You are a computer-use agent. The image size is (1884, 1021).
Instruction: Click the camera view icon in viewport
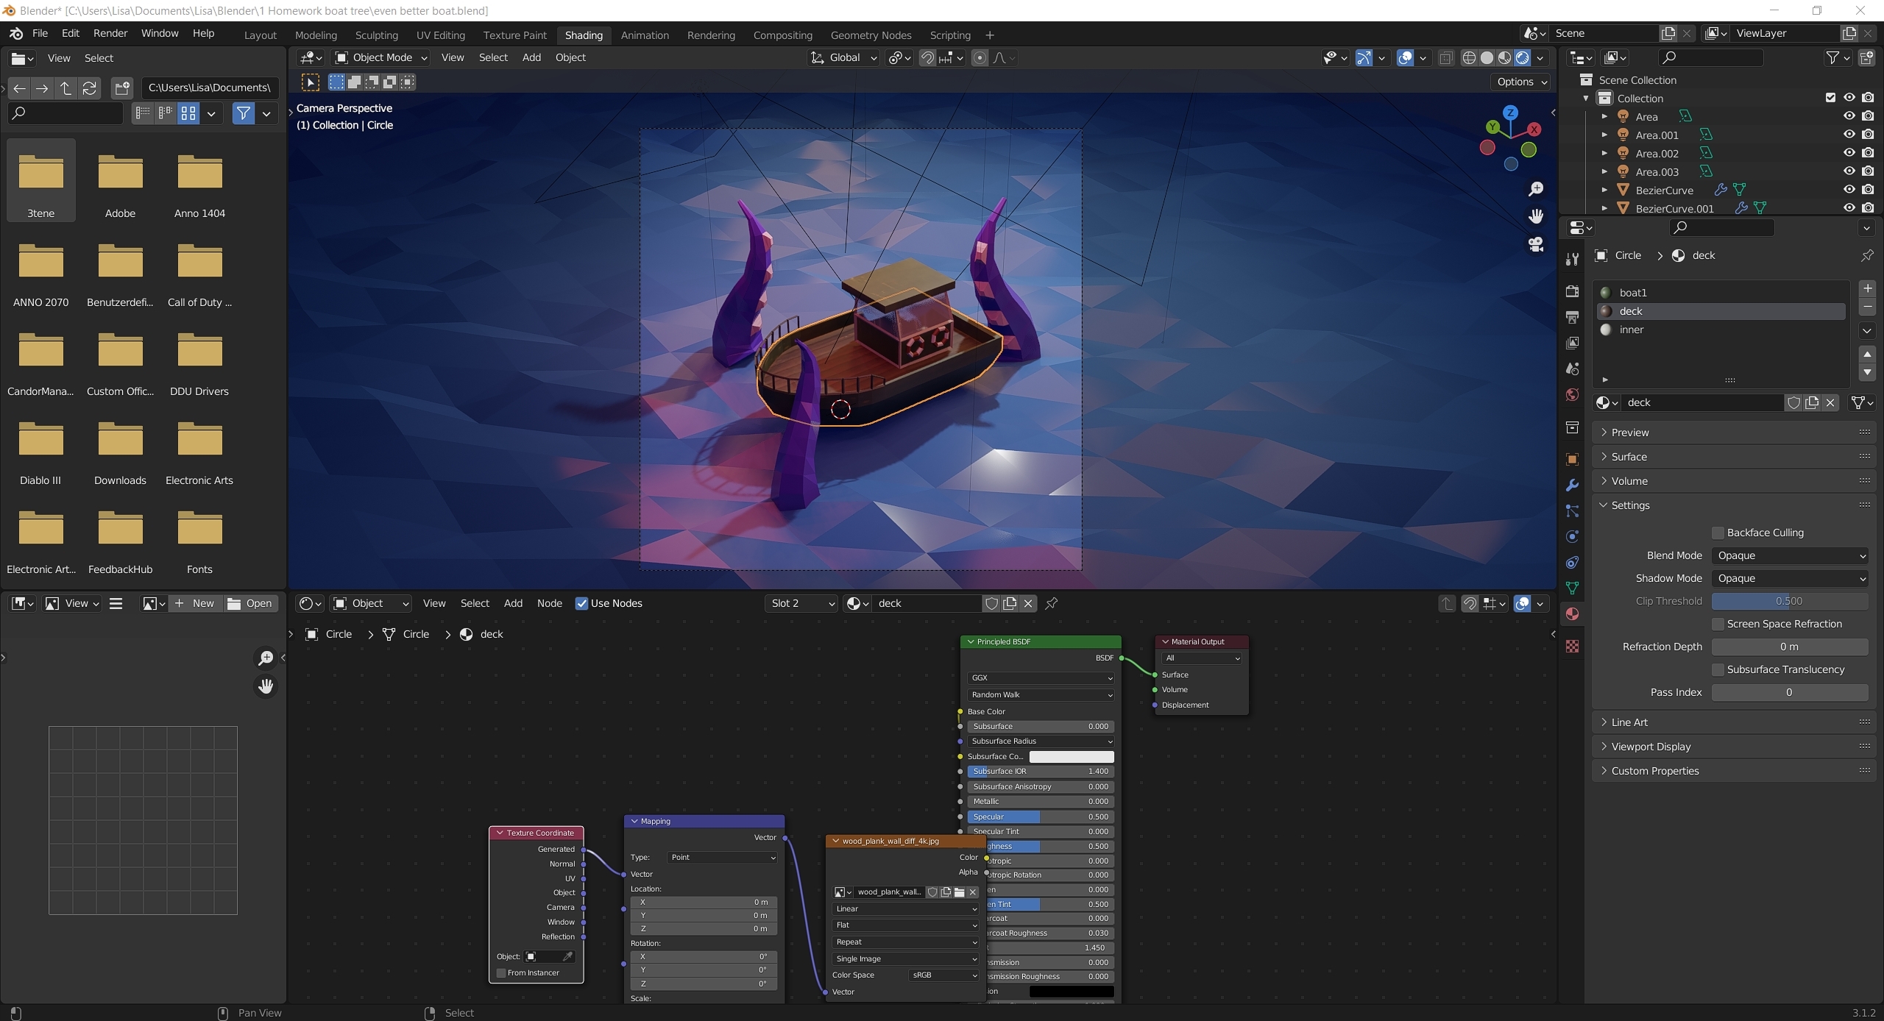tap(1536, 244)
